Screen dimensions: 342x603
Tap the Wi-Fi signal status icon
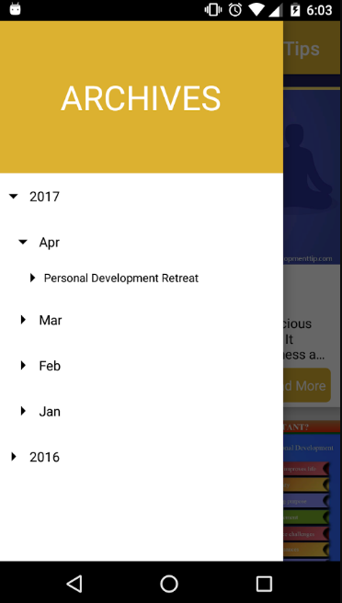coord(256,9)
